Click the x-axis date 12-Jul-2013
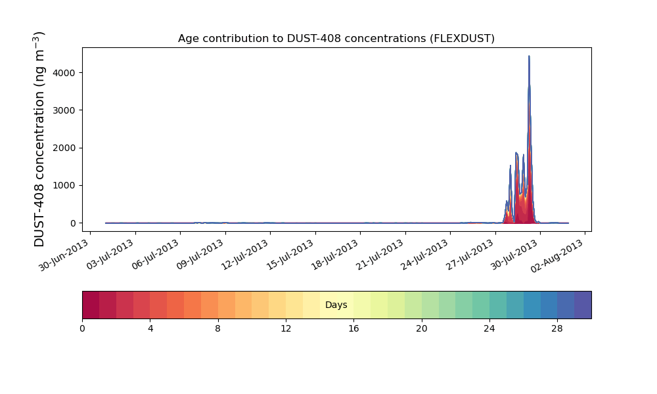 point(244,254)
